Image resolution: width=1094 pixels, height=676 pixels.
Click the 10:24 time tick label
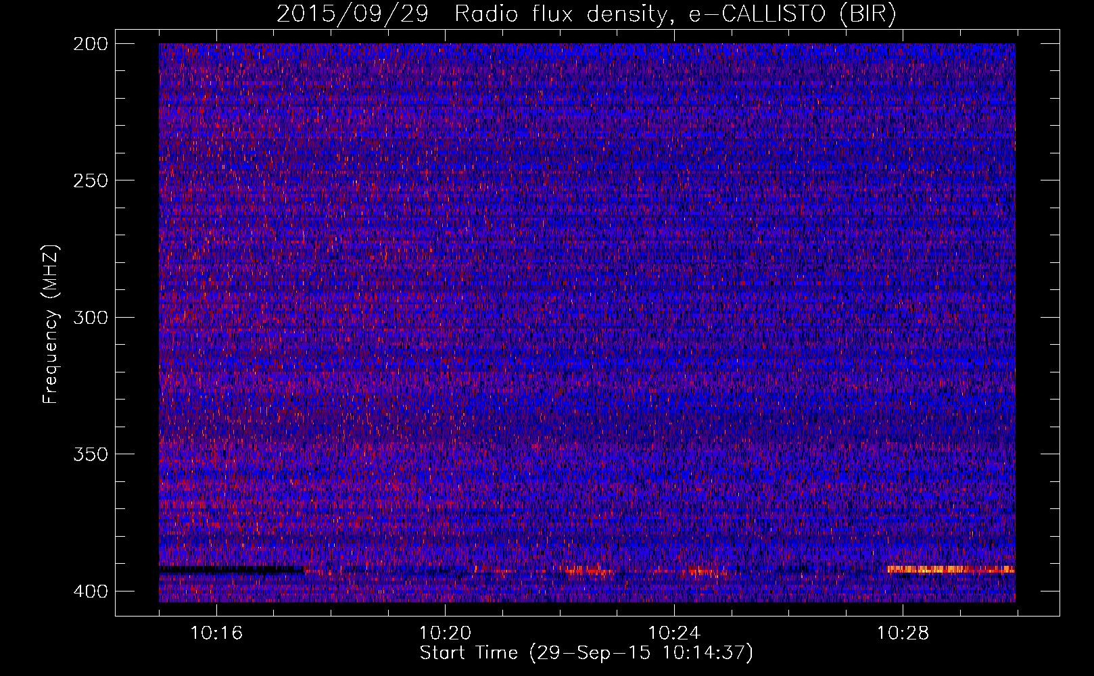click(x=674, y=633)
